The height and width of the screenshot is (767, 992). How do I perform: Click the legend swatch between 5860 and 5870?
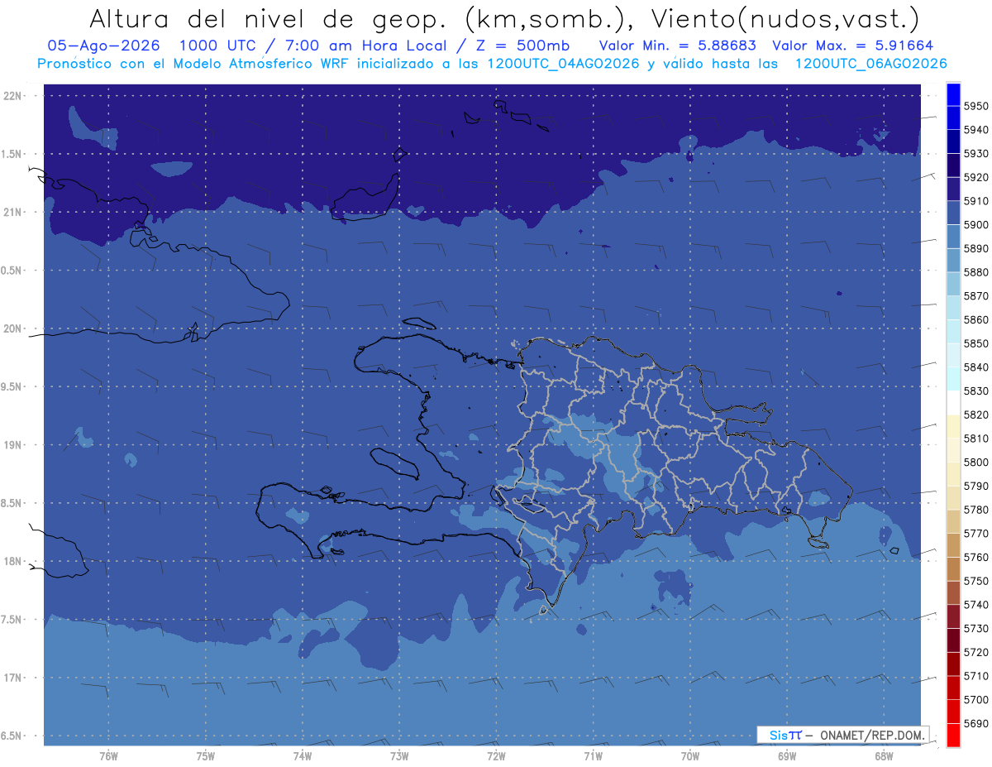pyautogui.click(x=953, y=308)
